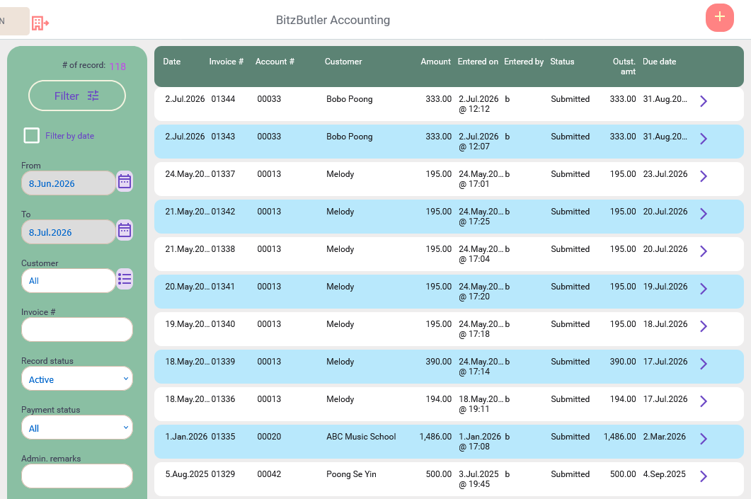Click Melody in invoice 01336 row
Viewport: 751px width, 499px height.
coord(340,399)
